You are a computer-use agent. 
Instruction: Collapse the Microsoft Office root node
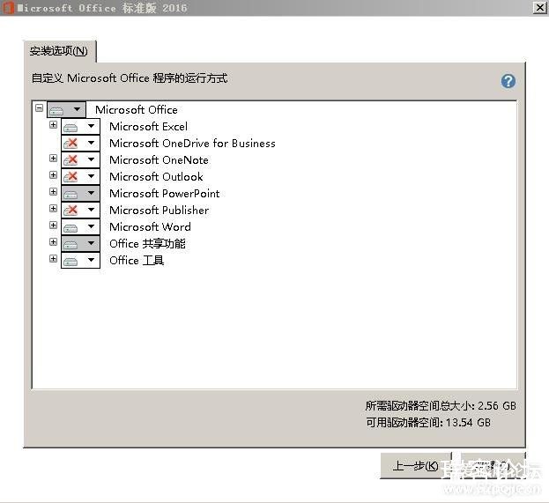39,107
